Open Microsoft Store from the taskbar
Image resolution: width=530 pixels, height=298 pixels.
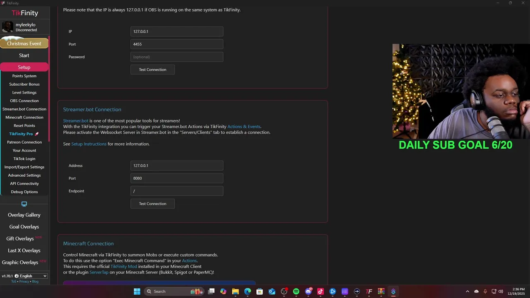click(260, 291)
